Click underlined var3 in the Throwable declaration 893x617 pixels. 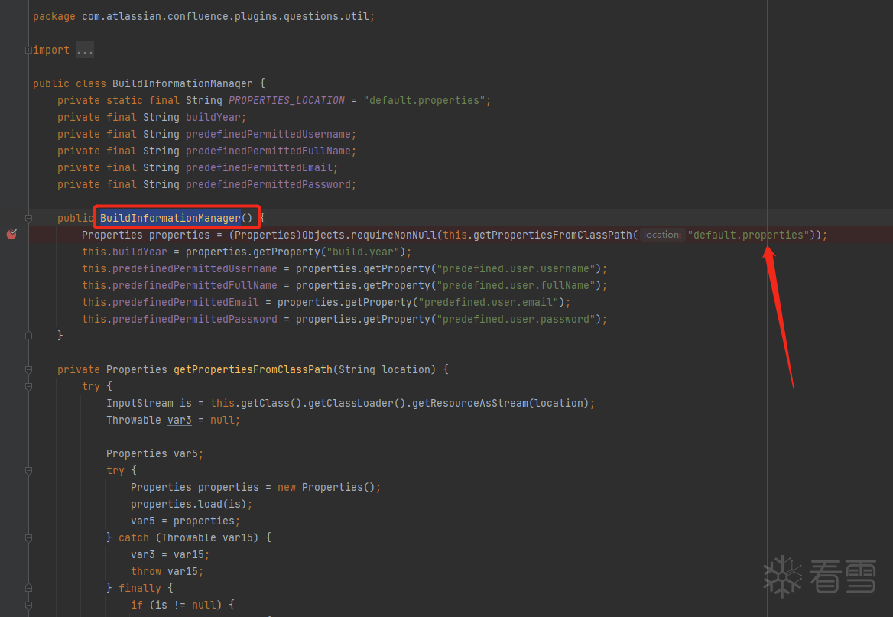tap(180, 421)
